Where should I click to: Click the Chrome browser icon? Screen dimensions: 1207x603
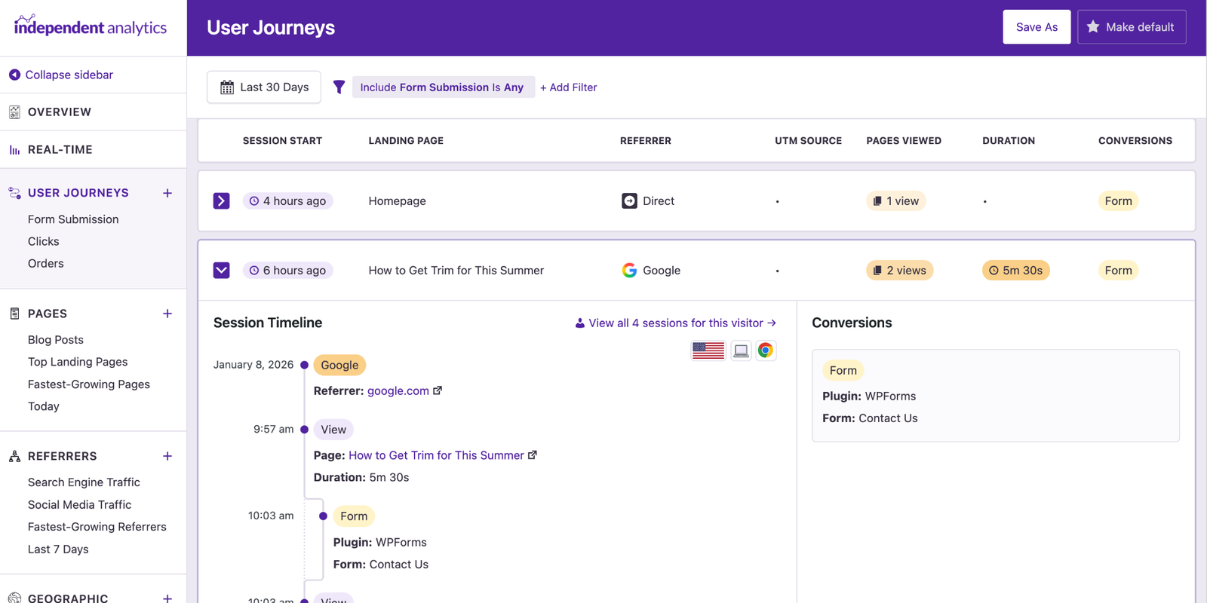(766, 350)
